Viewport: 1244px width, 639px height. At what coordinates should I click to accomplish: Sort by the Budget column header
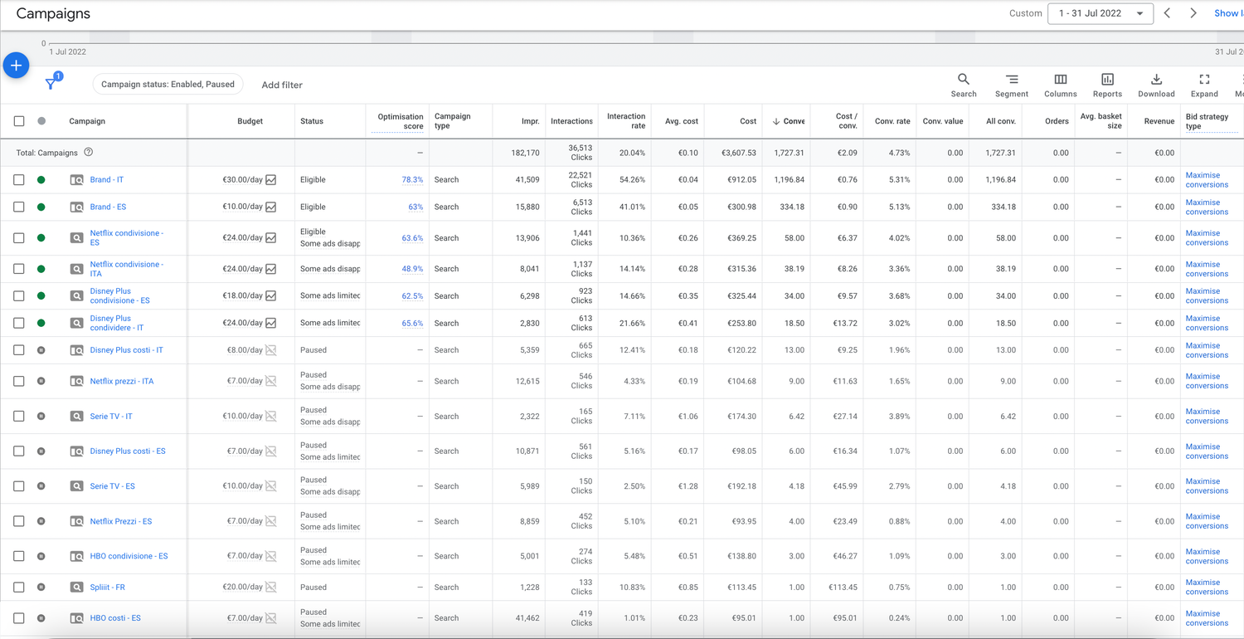point(250,121)
